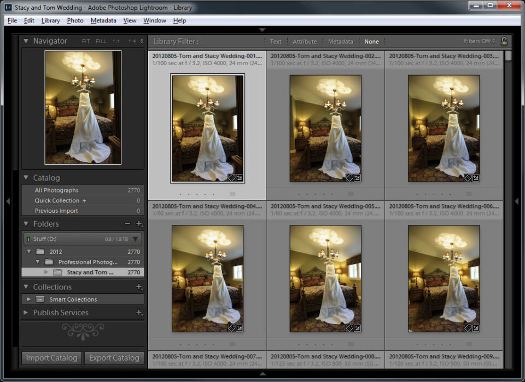This screenshot has height=382, width=525.
Task: Click the Export Catalog button
Action: [x=114, y=358]
